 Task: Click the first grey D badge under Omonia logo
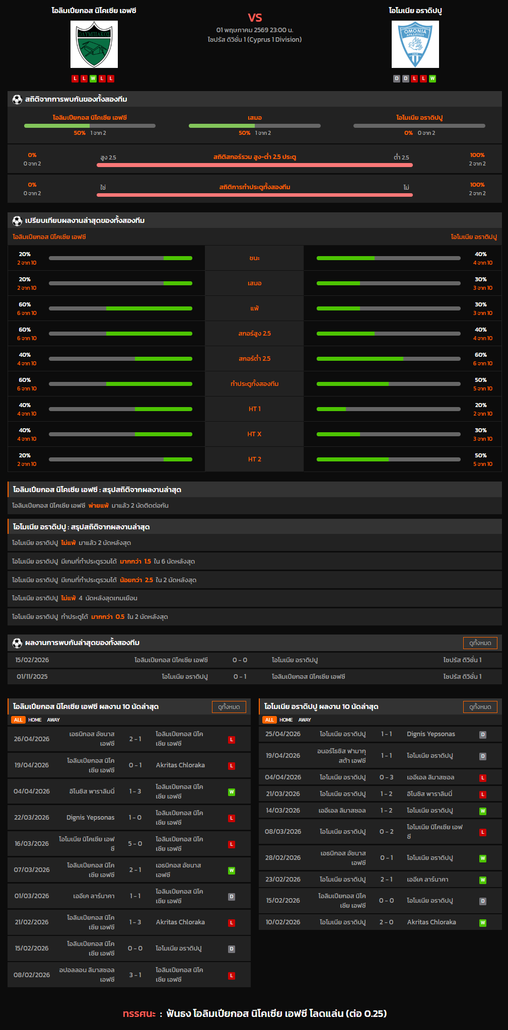pyautogui.click(x=397, y=78)
